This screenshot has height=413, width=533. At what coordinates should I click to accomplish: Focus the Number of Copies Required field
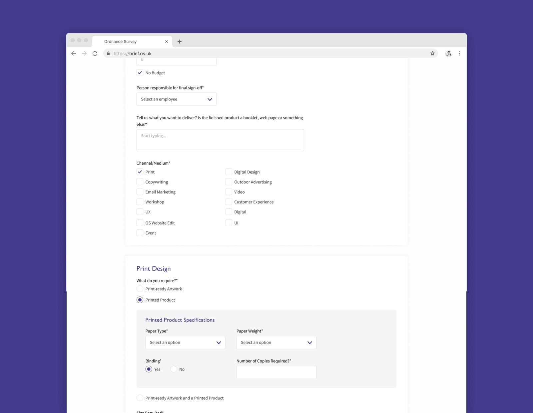tap(276, 372)
